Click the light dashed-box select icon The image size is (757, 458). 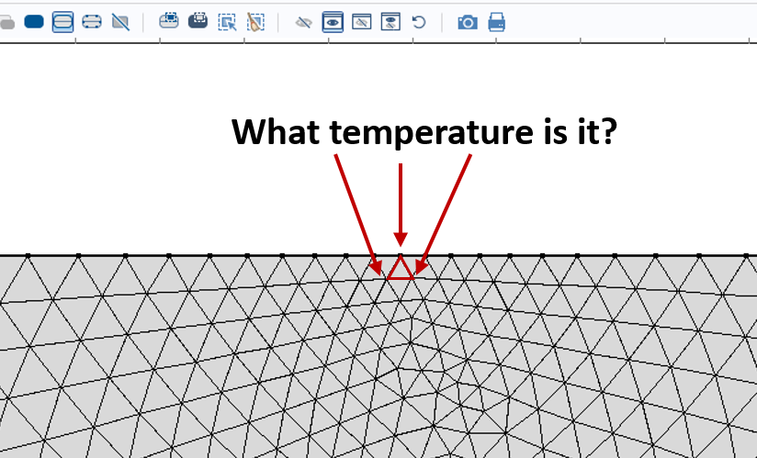click(168, 21)
